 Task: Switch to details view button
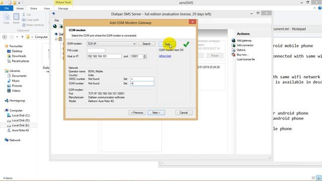coord(313,178)
